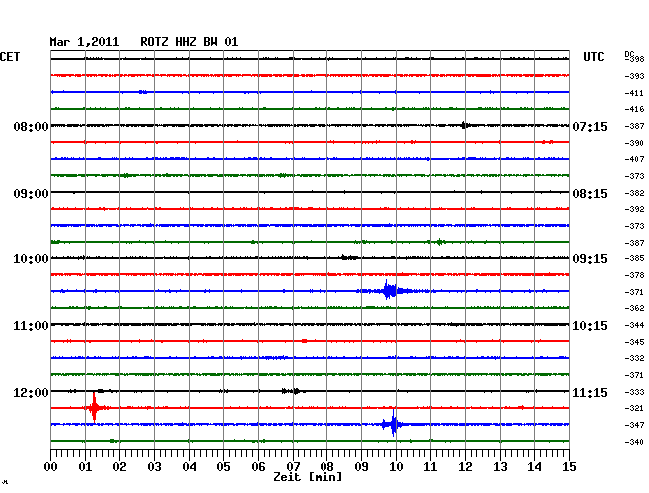Image resolution: width=649 pixels, height=493 pixels.
Task: Click the 'Zeit [min]' axis title
Action: (x=308, y=477)
